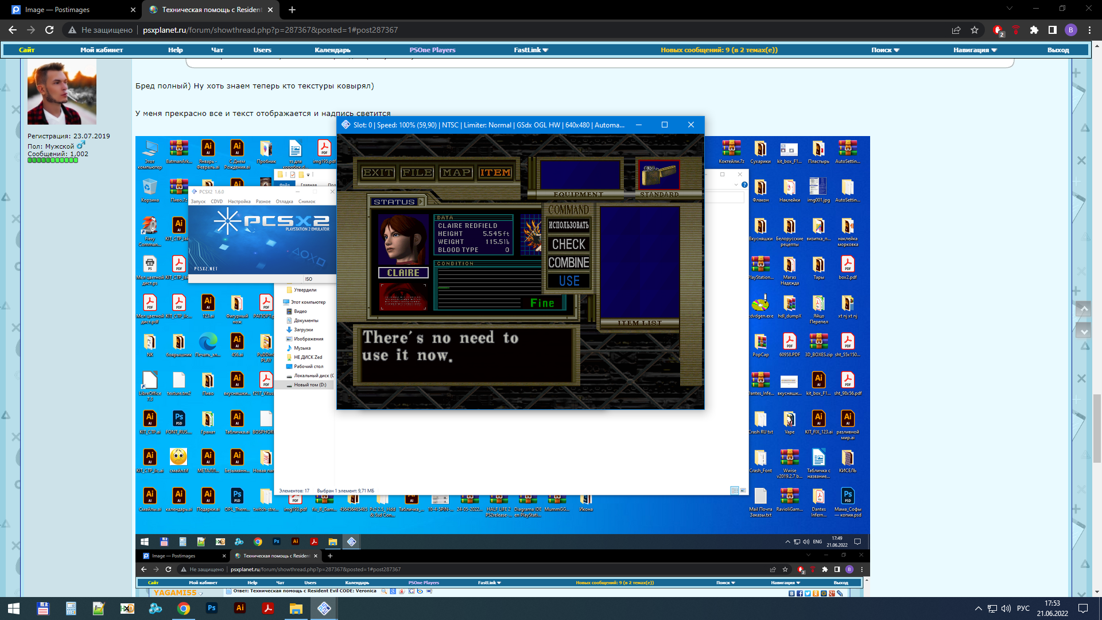Show hidden system tray icons
The height and width of the screenshot is (620, 1102).
[x=978, y=609]
